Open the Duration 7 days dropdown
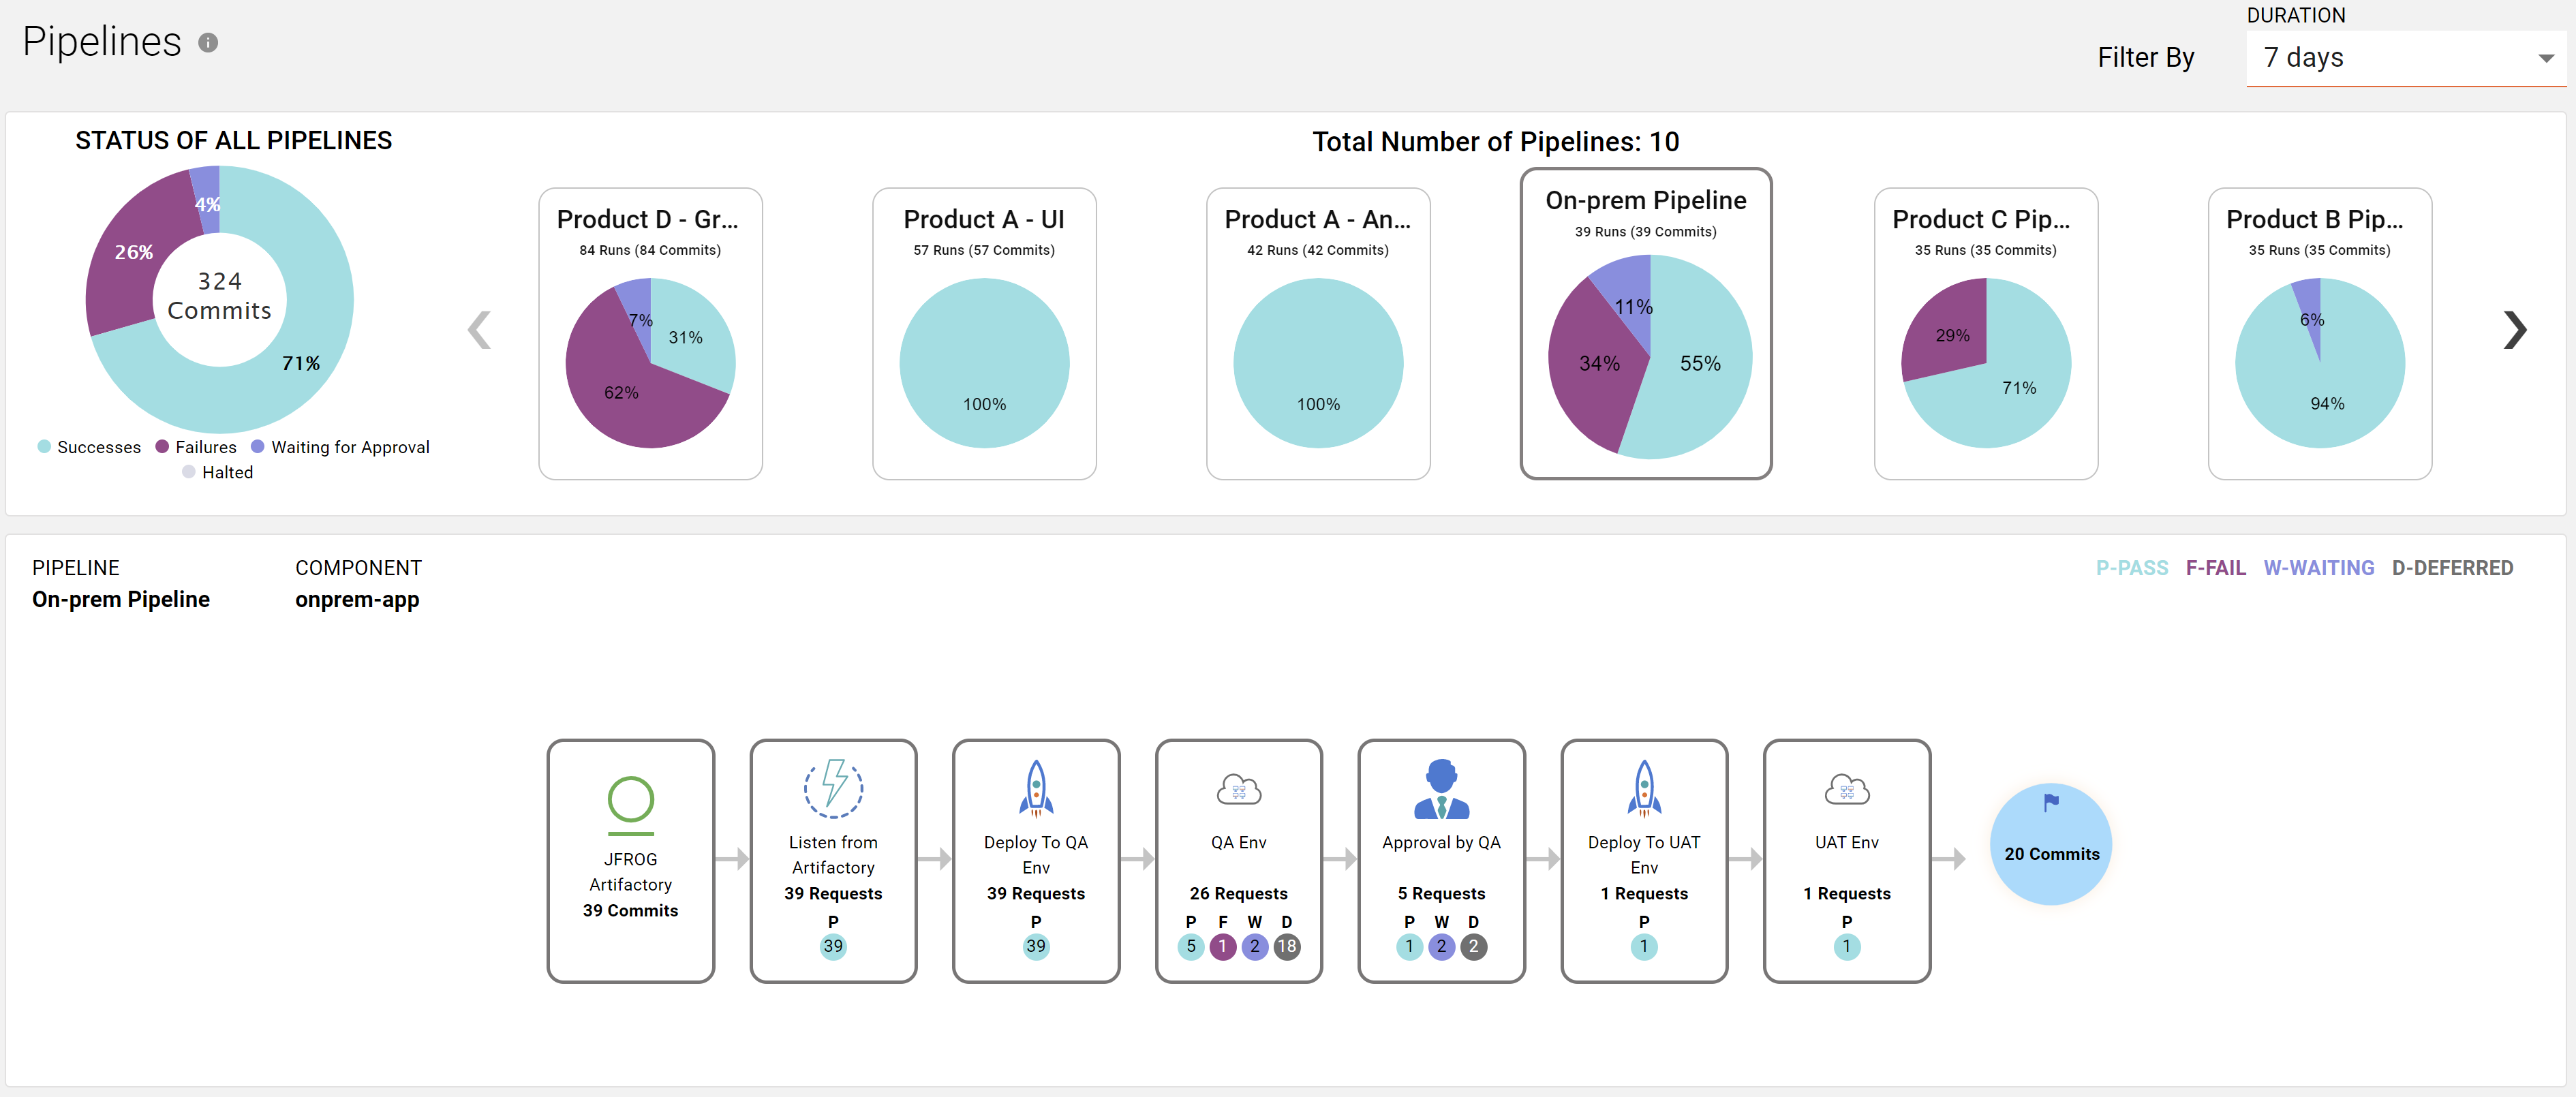Screen dimensions: 2576x1097 click(2405, 57)
